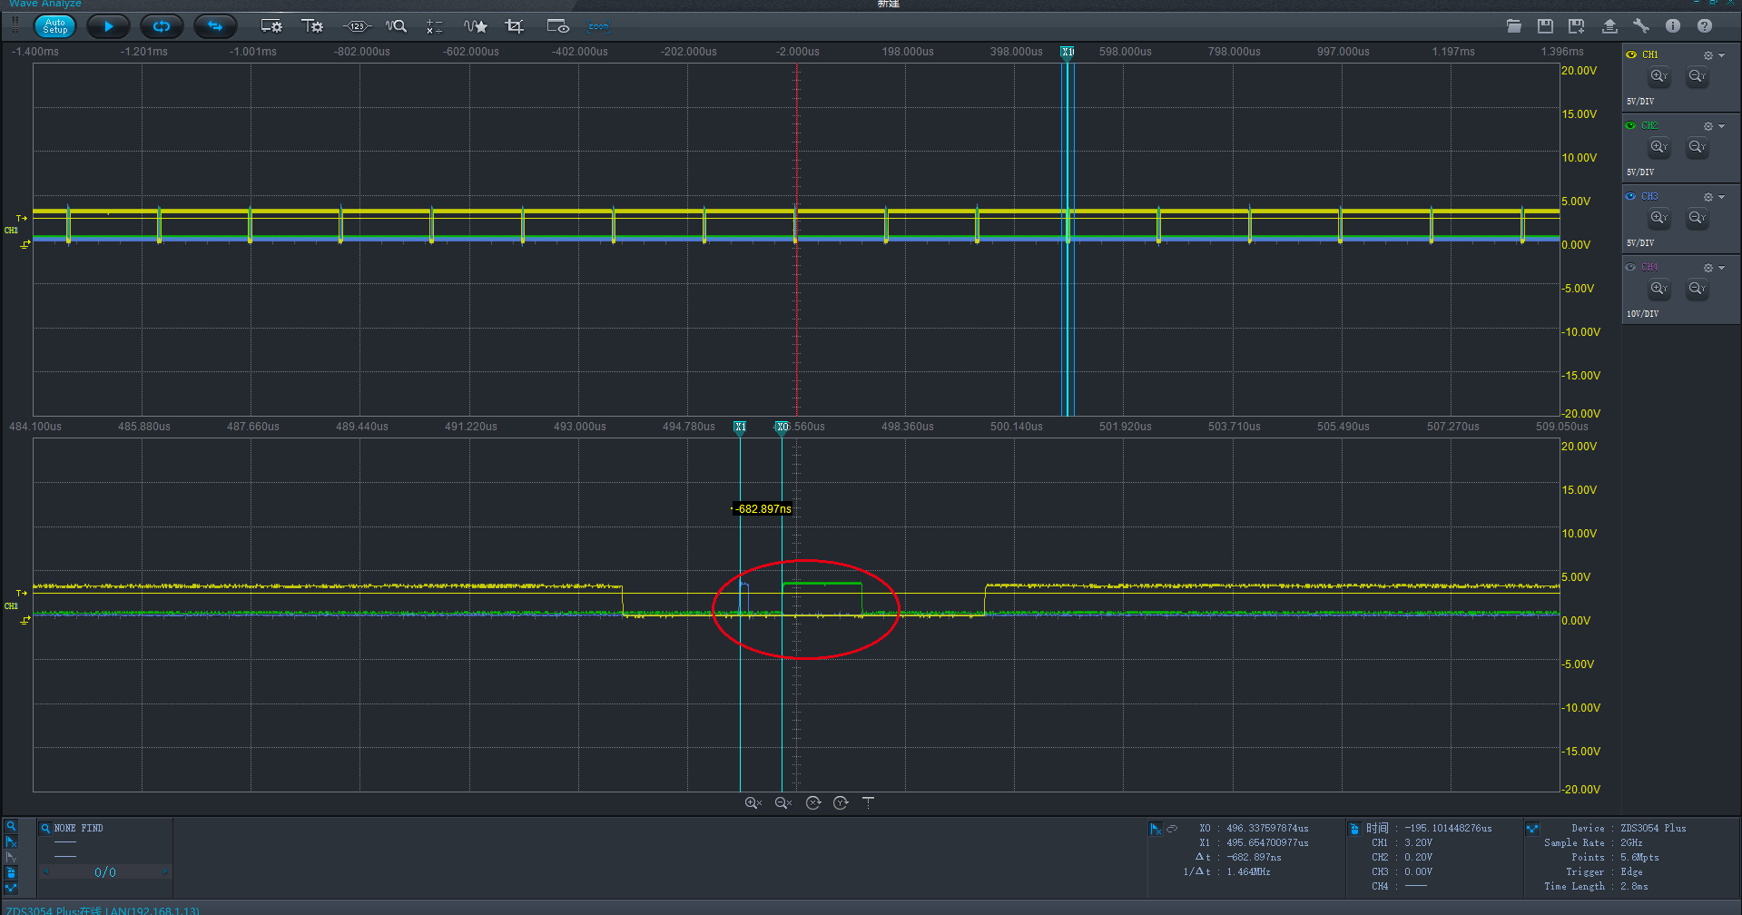The image size is (1742, 915).
Task: Click the time measurement clipboard icon
Action: pos(1354,829)
